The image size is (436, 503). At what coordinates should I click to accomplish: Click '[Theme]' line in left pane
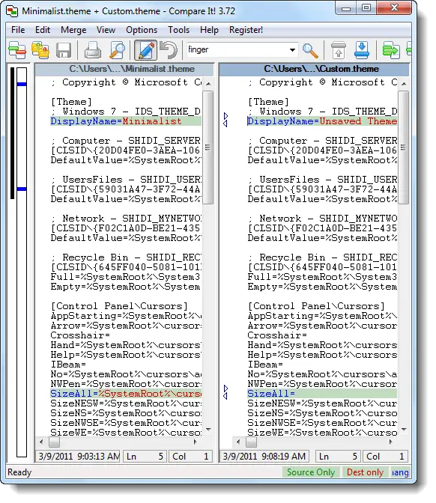tap(71, 102)
